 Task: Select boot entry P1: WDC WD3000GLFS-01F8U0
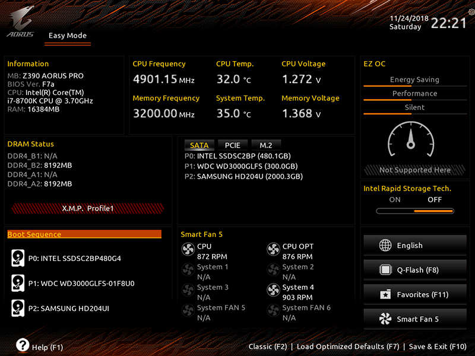pyautogui.click(x=81, y=284)
